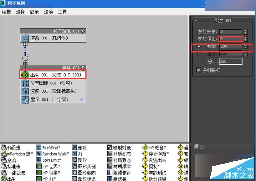The image size is (256, 181).
Task: Open the 编辑 menu
Action: point(6,12)
